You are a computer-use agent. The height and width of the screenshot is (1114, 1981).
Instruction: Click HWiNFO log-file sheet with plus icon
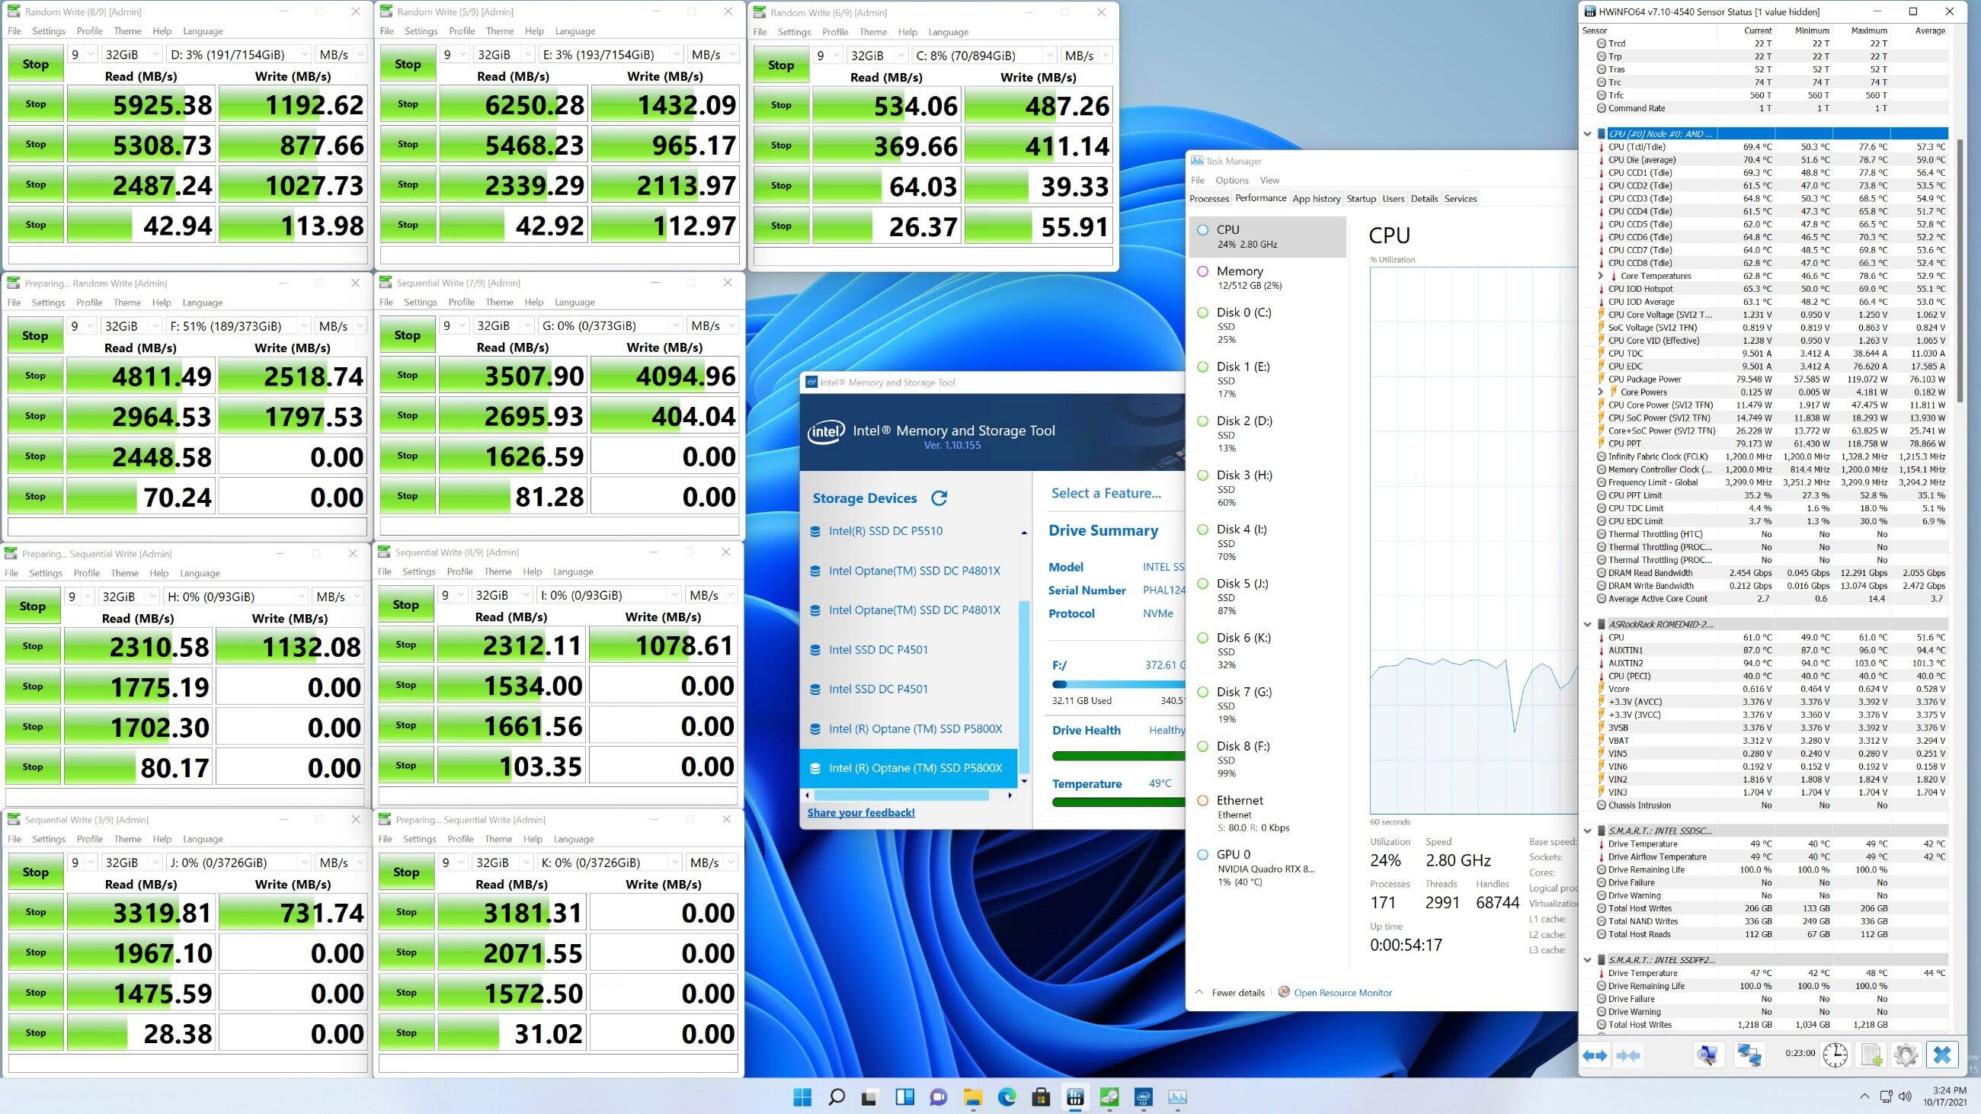(1871, 1055)
